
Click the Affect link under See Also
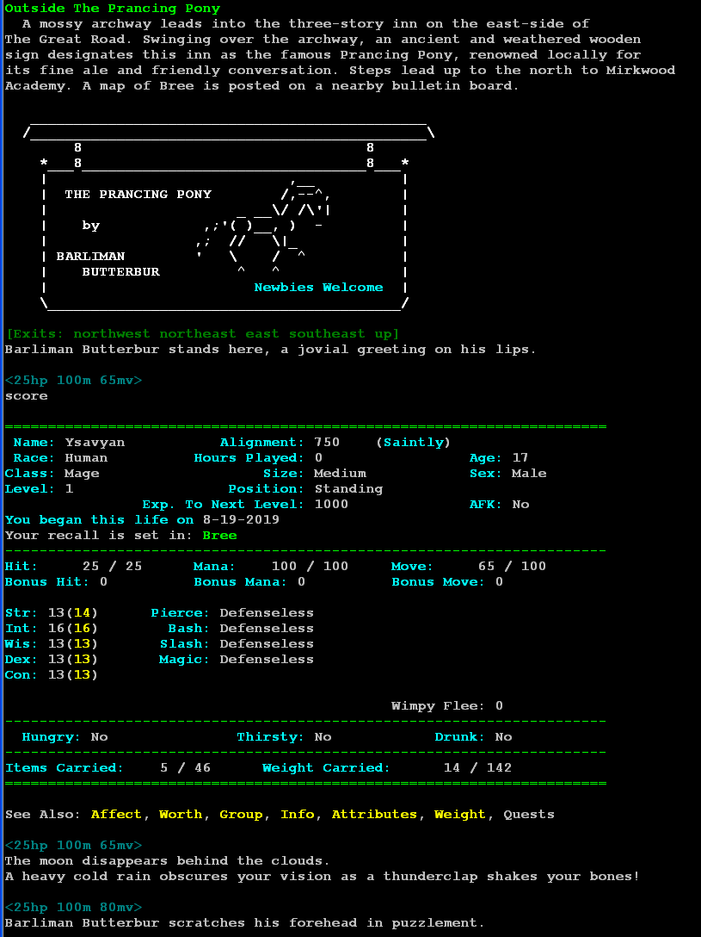point(116,815)
